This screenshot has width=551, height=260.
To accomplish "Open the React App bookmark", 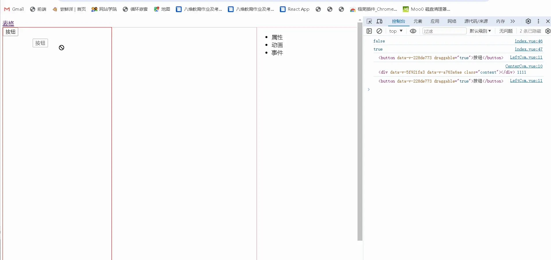I will [295, 9].
